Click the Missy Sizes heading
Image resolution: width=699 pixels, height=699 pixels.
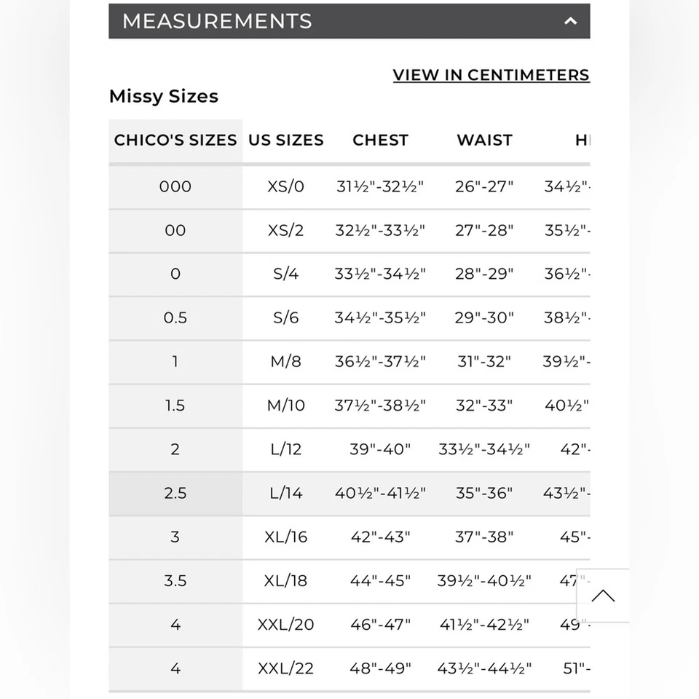click(164, 96)
